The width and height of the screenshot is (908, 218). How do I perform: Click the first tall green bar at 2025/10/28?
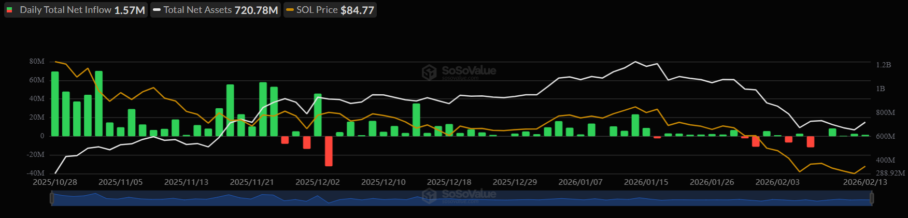(55, 104)
